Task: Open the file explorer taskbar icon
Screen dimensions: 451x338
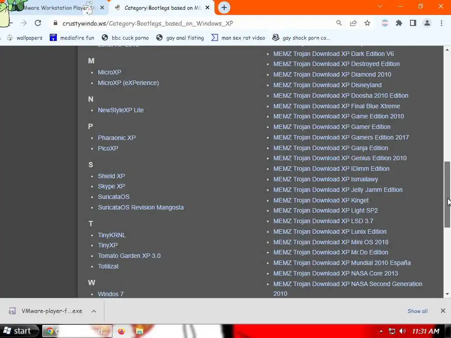Action: point(140,331)
